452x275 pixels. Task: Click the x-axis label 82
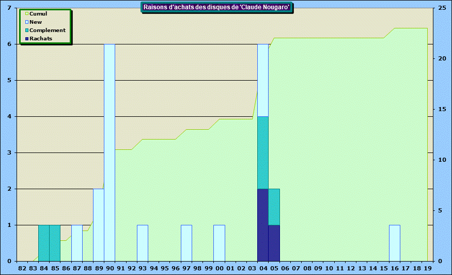[22, 269]
